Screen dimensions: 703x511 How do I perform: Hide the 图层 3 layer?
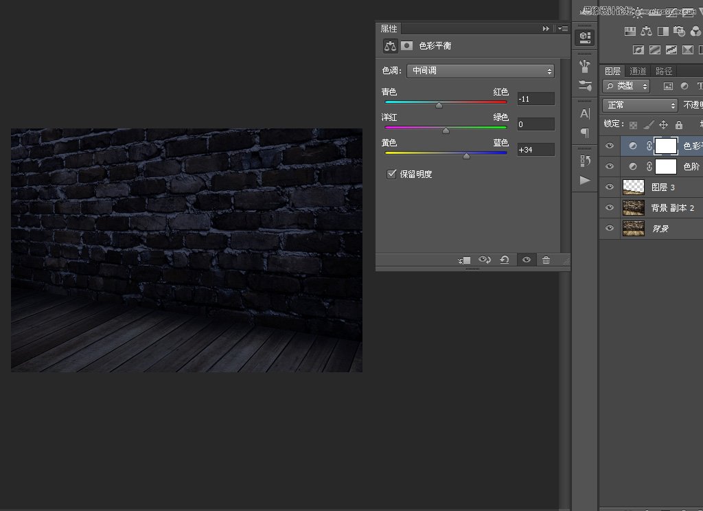point(609,187)
